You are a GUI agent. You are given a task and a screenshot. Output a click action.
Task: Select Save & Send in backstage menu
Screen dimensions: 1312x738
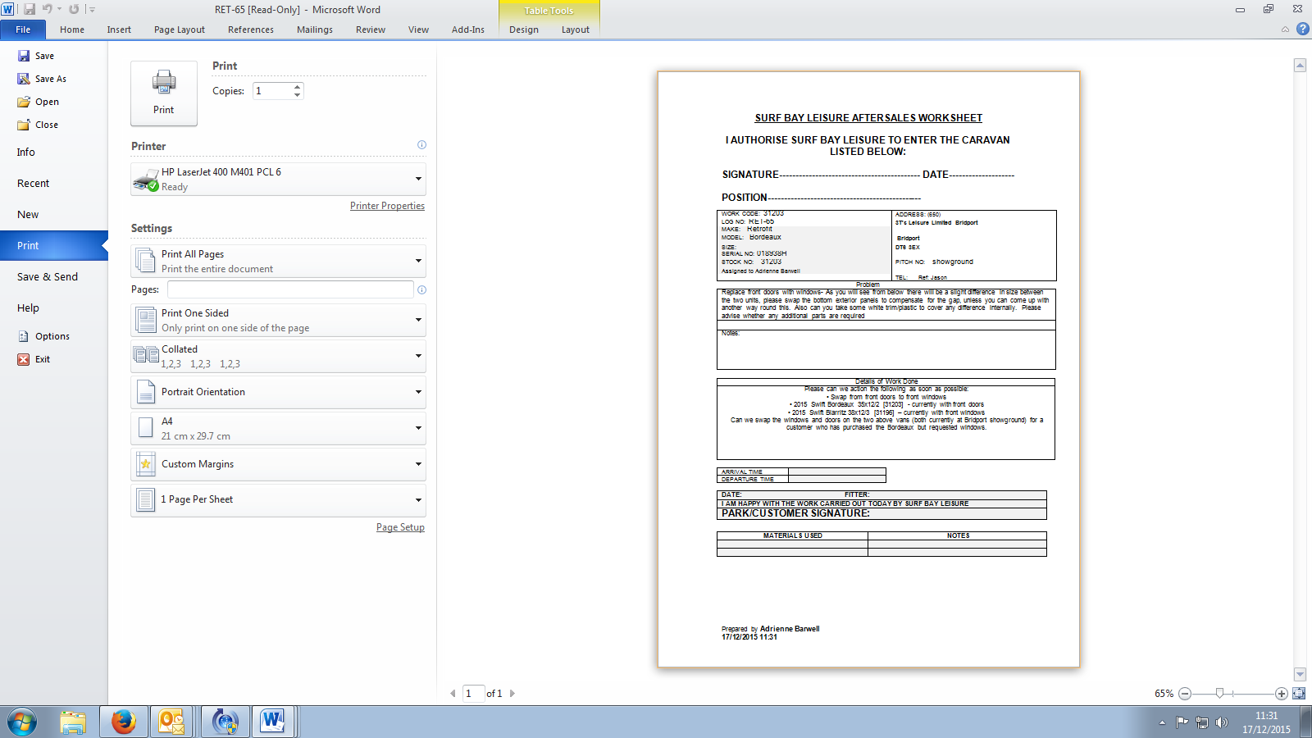[48, 277]
